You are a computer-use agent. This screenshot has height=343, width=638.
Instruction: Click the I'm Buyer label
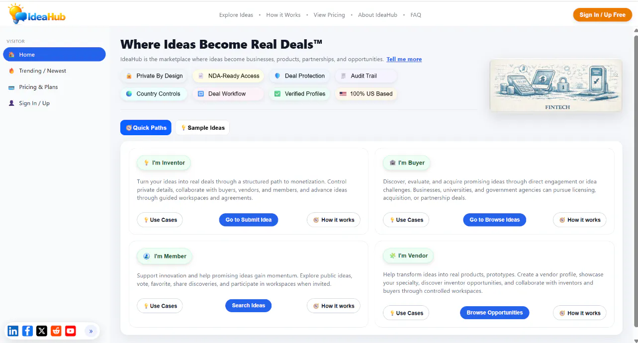pos(407,163)
